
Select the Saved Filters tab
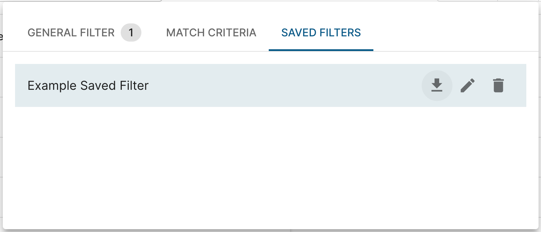click(321, 33)
